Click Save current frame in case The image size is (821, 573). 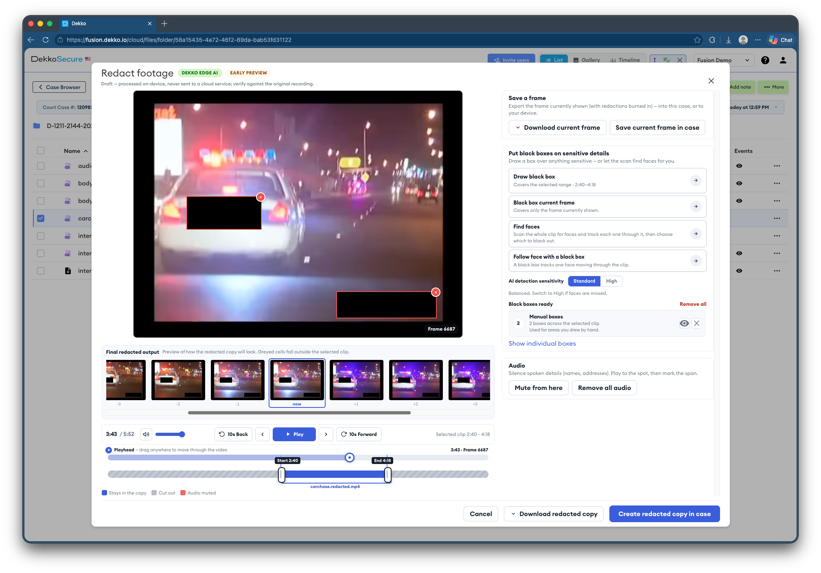point(657,128)
